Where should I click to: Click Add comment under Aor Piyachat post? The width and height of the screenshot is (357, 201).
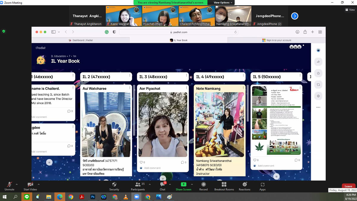(x=152, y=168)
